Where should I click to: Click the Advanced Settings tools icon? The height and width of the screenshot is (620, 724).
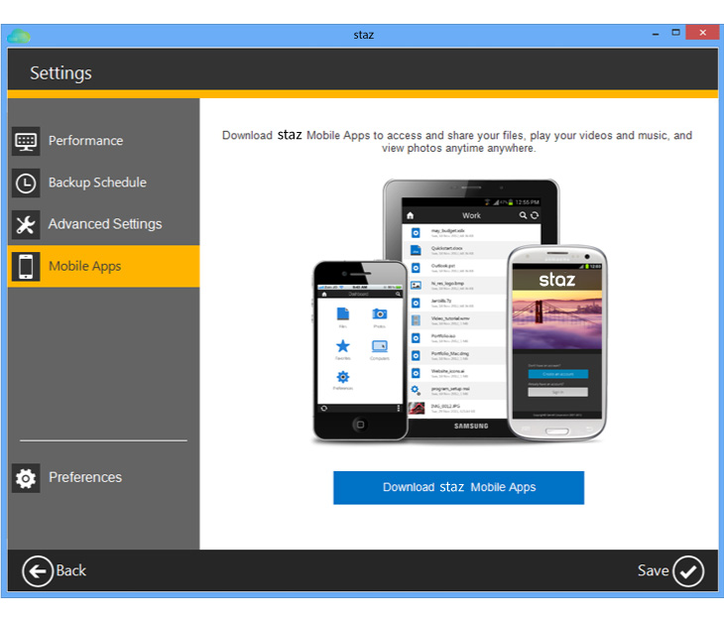click(26, 224)
